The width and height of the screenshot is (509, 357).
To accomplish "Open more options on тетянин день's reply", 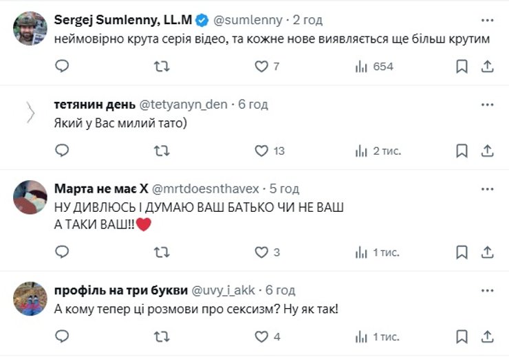I will click(487, 105).
